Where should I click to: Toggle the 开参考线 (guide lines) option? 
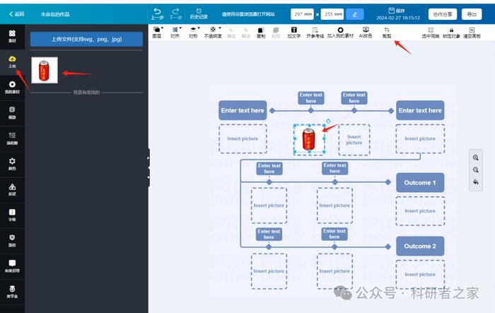pos(315,33)
